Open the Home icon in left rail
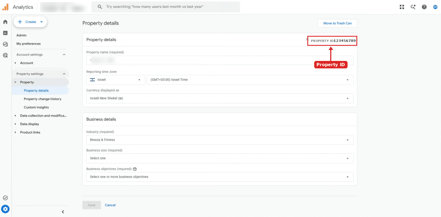441x217 pixels. 5,22
